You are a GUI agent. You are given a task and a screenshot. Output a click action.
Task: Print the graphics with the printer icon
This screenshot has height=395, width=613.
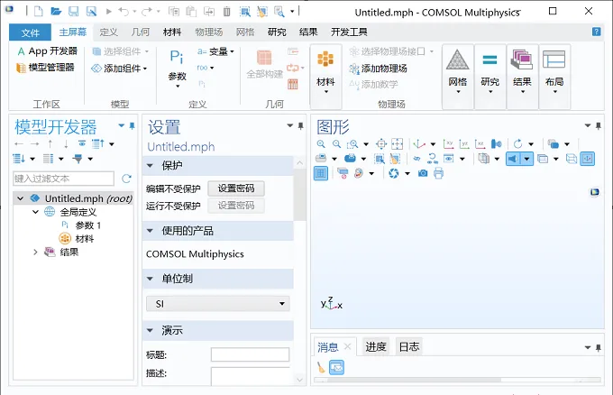pos(439,173)
